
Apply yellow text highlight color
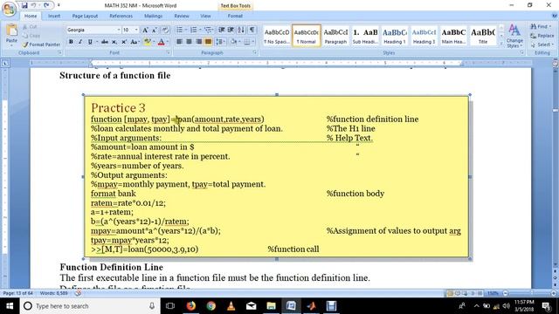pyautogui.click(x=147, y=42)
